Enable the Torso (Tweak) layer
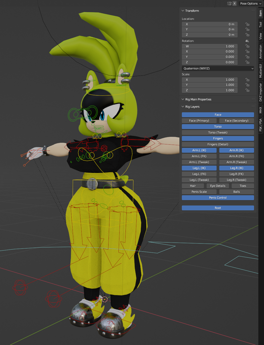 218,133
